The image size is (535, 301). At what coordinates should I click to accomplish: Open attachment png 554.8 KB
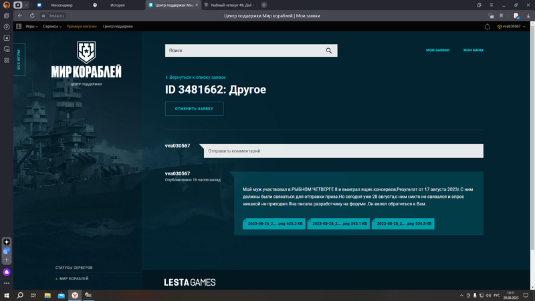coord(403,223)
